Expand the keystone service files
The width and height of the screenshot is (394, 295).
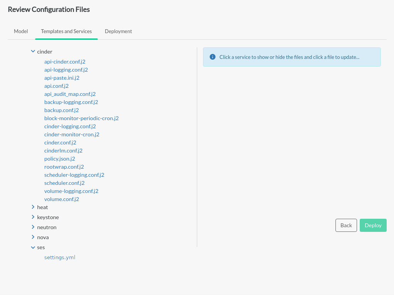point(33,217)
